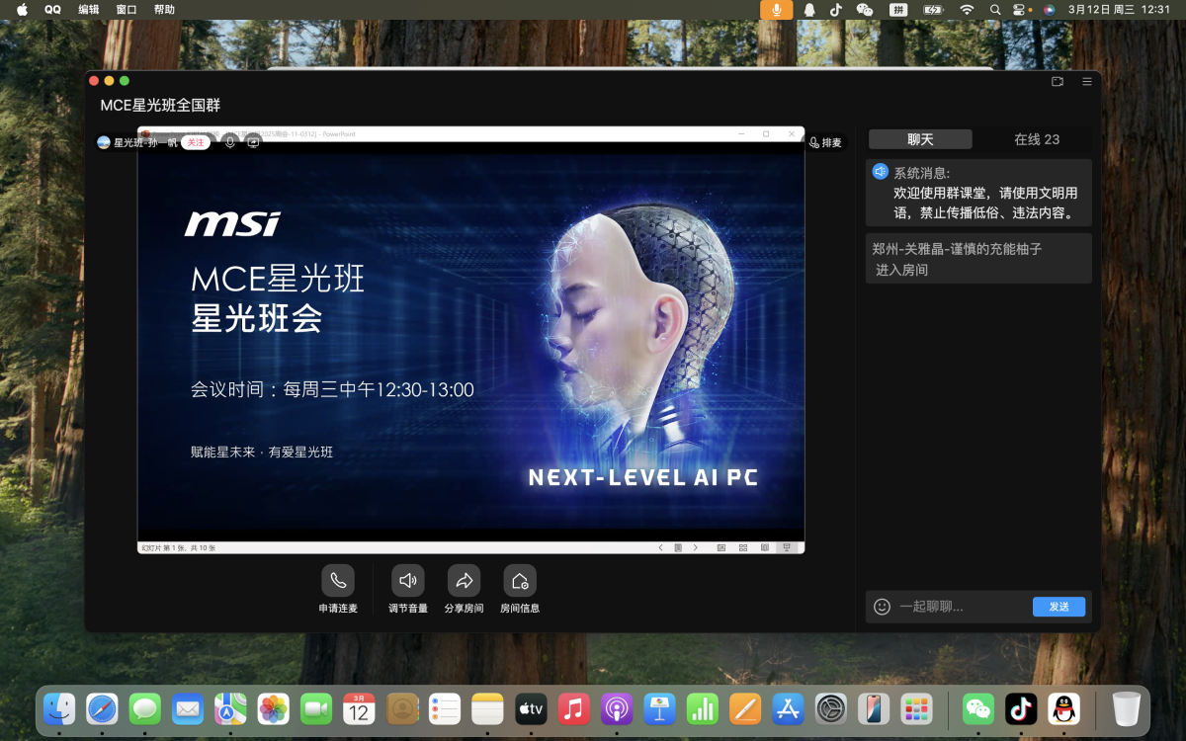The width and height of the screenshot is (1186, 741).
Task: Open Photos from the Dock
Action: tap(273, 708)
